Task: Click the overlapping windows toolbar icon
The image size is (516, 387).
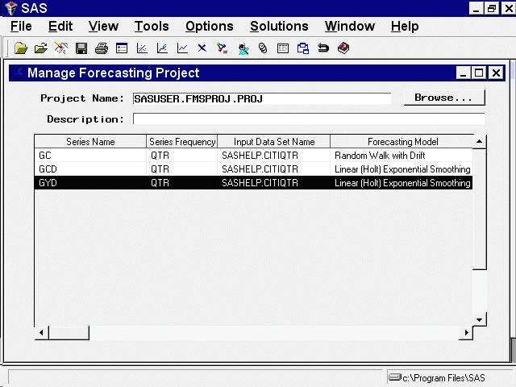Action: (x=303, y=48)
